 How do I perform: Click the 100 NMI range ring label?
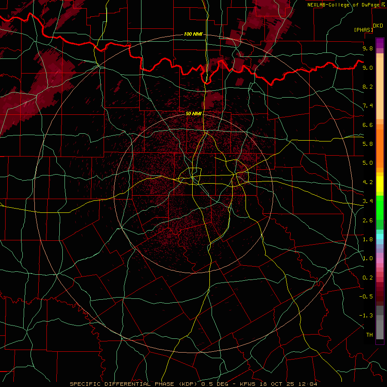[x=193, y=34]
